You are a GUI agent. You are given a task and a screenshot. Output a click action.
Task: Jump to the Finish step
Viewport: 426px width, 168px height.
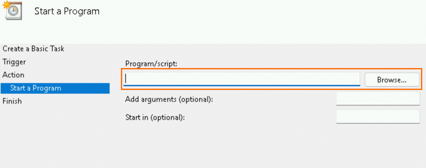[12, 101]
